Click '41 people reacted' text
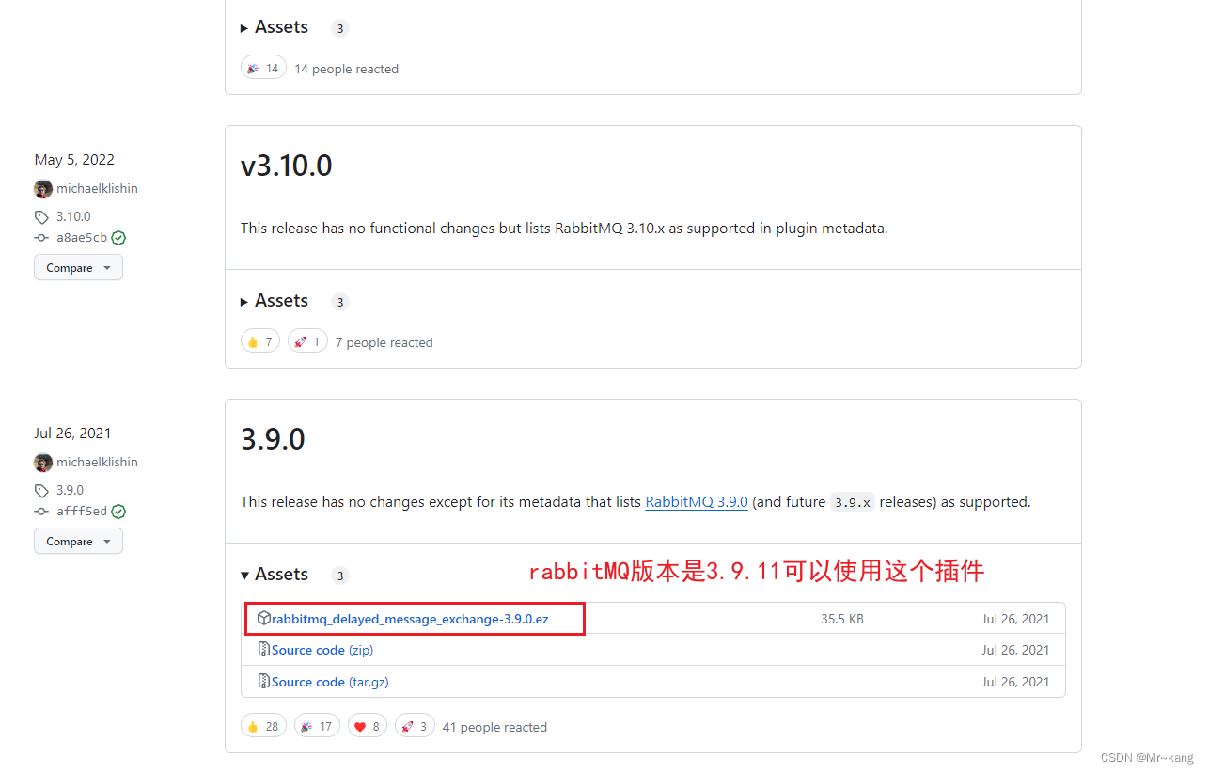Viewport: 1208px width, 773px height. (x=494, y=727)
